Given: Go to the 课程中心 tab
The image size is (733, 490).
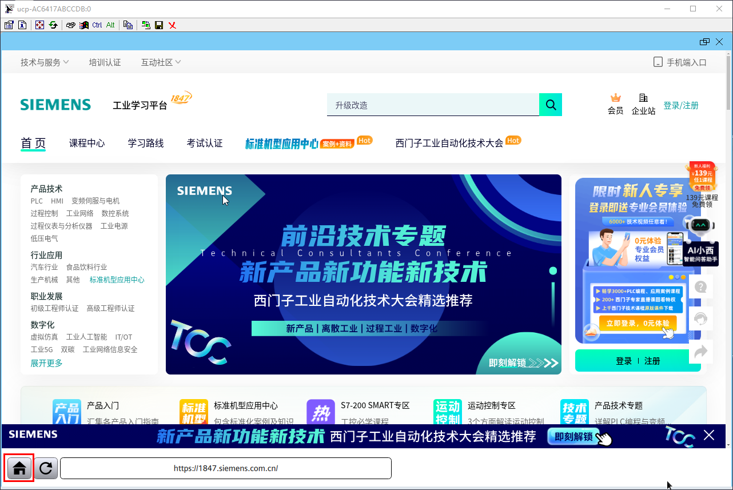Looking at the screenshot, I should coord(87,144).
